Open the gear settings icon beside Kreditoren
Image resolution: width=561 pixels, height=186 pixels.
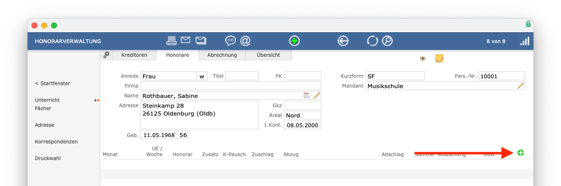click(x=106, y=55)
